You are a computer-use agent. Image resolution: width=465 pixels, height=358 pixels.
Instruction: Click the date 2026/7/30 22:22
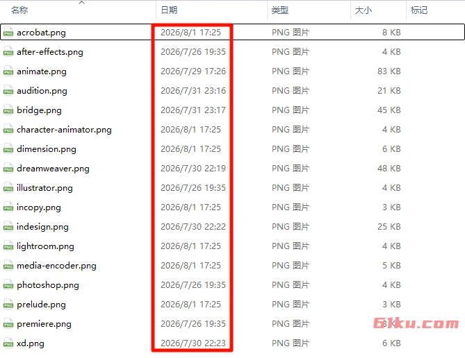[193, 227]
